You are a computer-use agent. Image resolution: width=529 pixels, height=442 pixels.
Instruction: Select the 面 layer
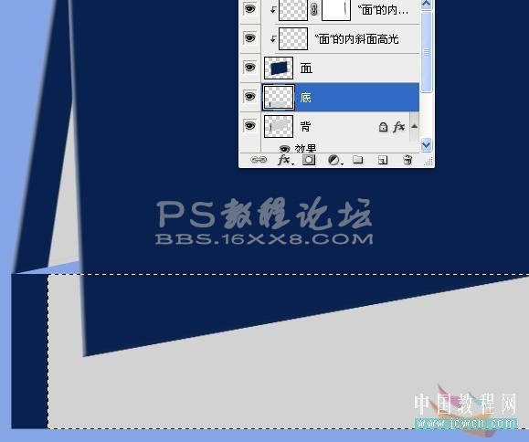[341, 68]
